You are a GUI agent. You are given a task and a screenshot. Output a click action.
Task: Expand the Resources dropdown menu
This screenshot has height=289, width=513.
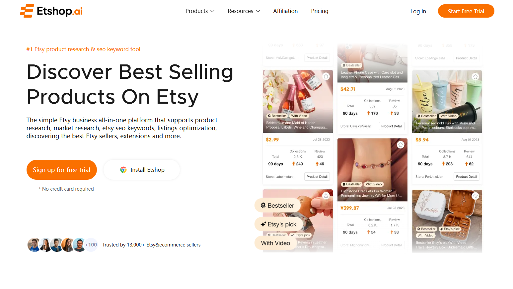point(244,11)
